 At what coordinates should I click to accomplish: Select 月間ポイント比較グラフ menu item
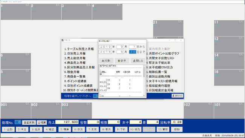[x=163, y=54]
